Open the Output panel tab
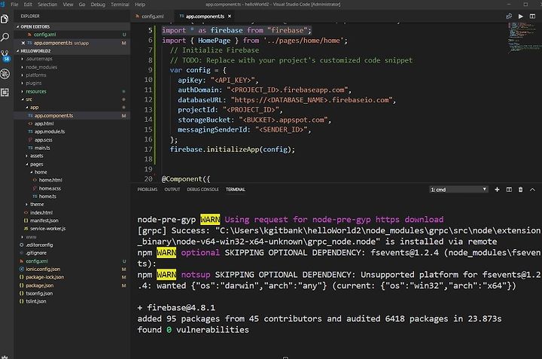 (172, 190)
